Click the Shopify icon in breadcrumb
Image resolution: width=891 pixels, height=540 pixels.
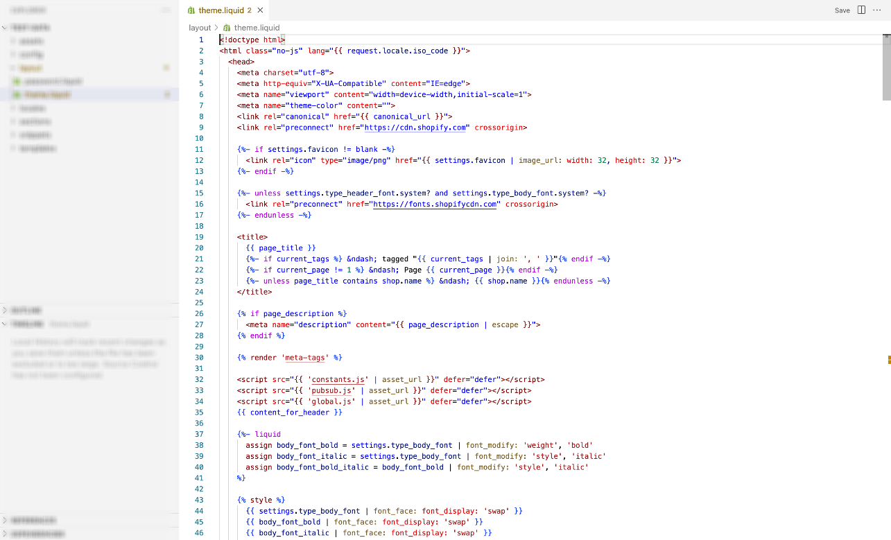(227, 28)
